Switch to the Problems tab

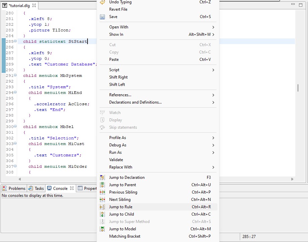pyautogui.click(x=14, y=189)
